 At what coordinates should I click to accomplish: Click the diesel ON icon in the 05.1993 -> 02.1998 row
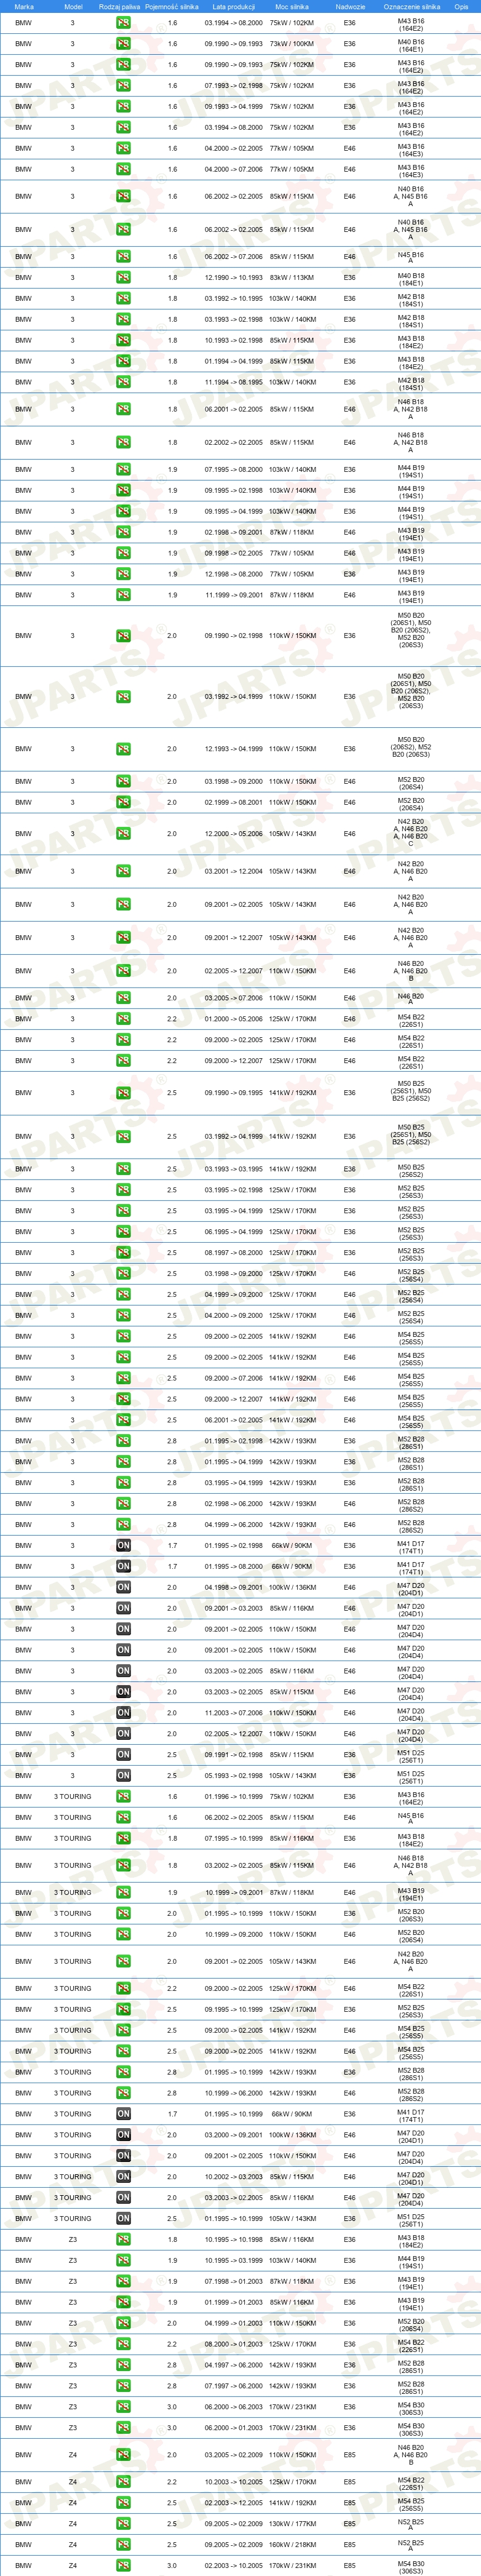click(x=123, y=1776)
